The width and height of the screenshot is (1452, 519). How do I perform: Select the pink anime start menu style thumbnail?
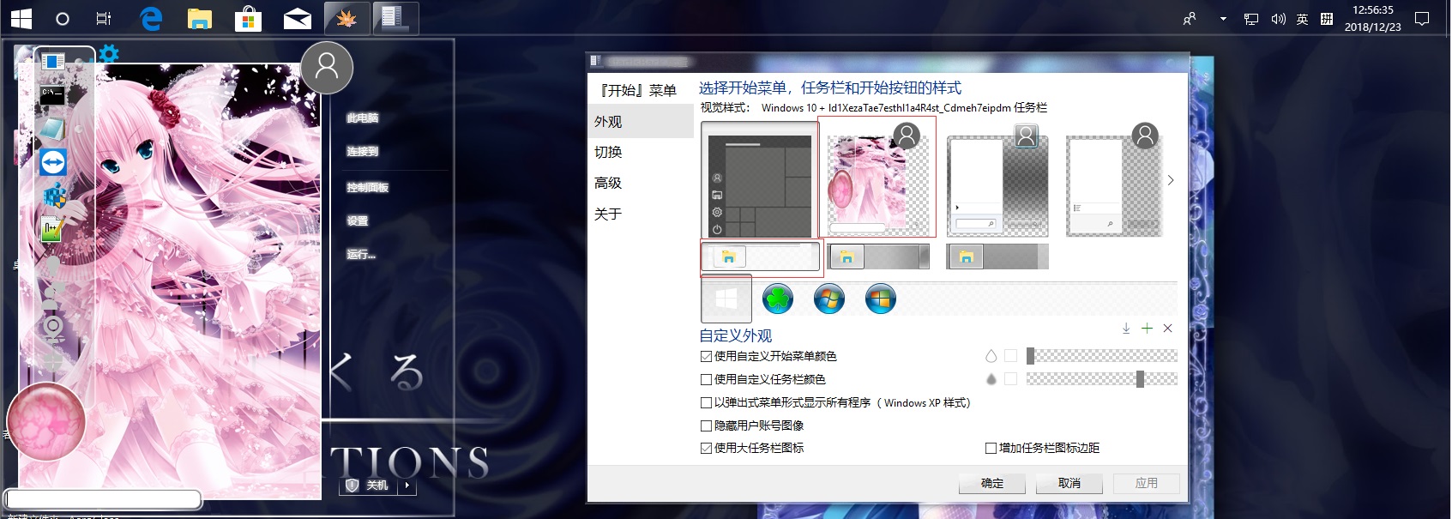(877, 178)
